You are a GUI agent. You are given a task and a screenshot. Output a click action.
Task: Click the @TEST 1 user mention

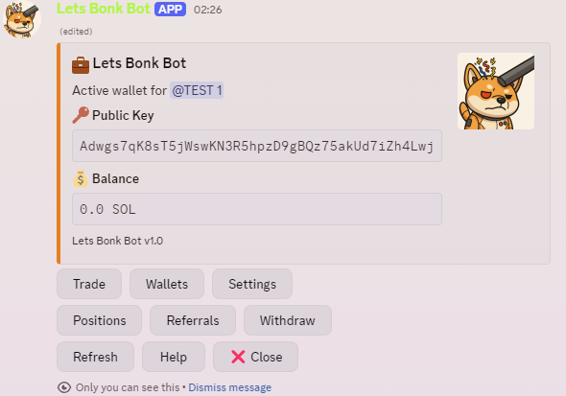(x=197, y=90)
